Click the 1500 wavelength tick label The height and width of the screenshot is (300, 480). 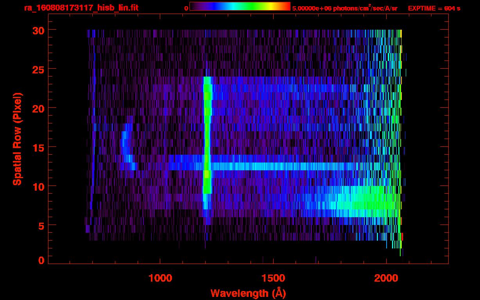tap(273, 278)
